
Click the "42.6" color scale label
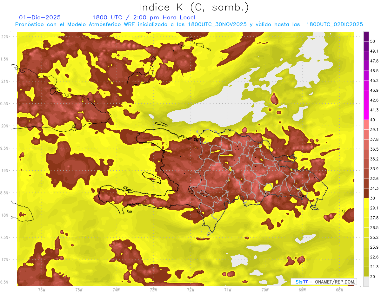[x=374, y=100]
